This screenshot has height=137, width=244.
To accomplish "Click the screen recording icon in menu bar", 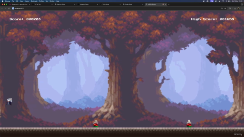I will coord(212,1).
